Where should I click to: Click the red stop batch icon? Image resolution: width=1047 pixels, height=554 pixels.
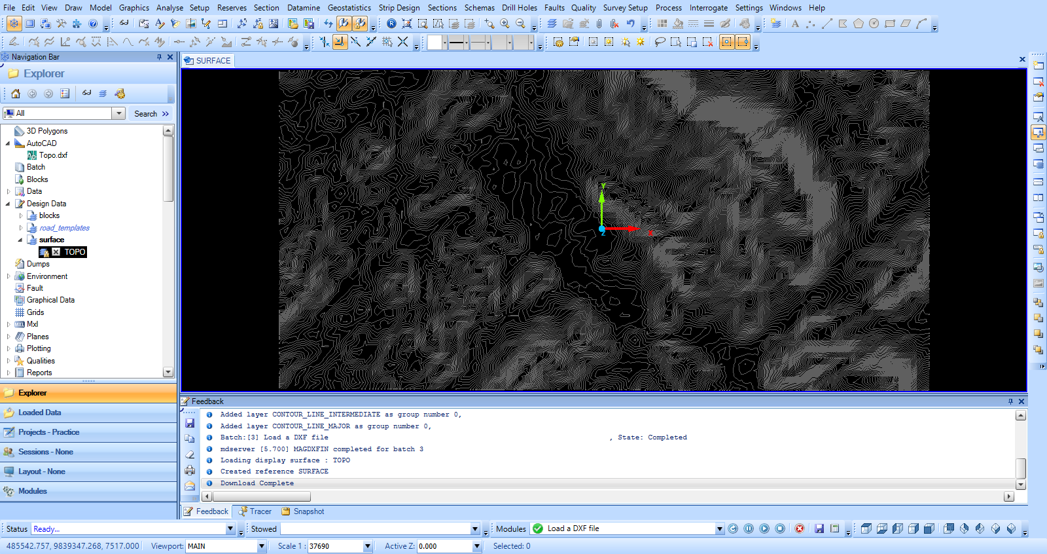(x=799, y=528)
